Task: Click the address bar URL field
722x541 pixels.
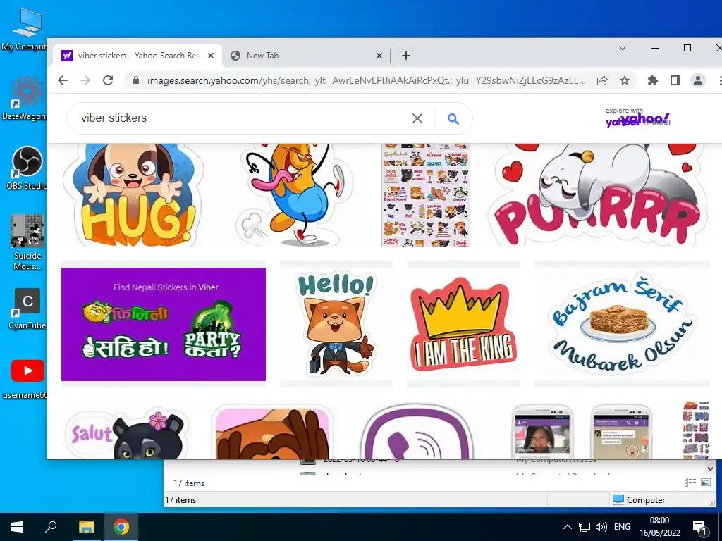Action: pyautogui.click(x=366, y=80)
